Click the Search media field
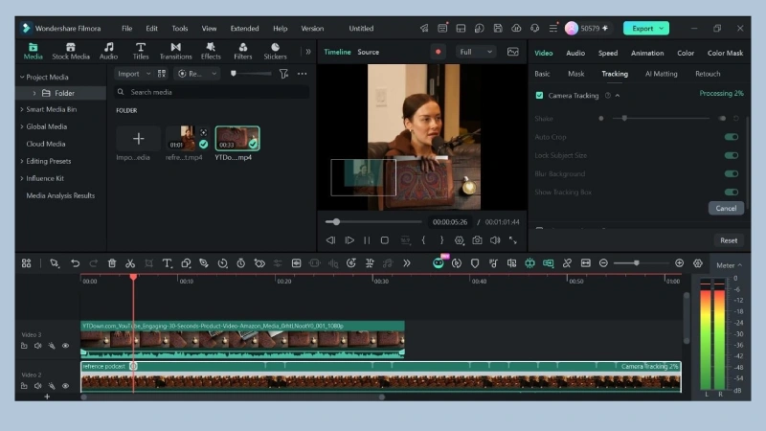This screenshot has width=766, height=431. [212, 92]
